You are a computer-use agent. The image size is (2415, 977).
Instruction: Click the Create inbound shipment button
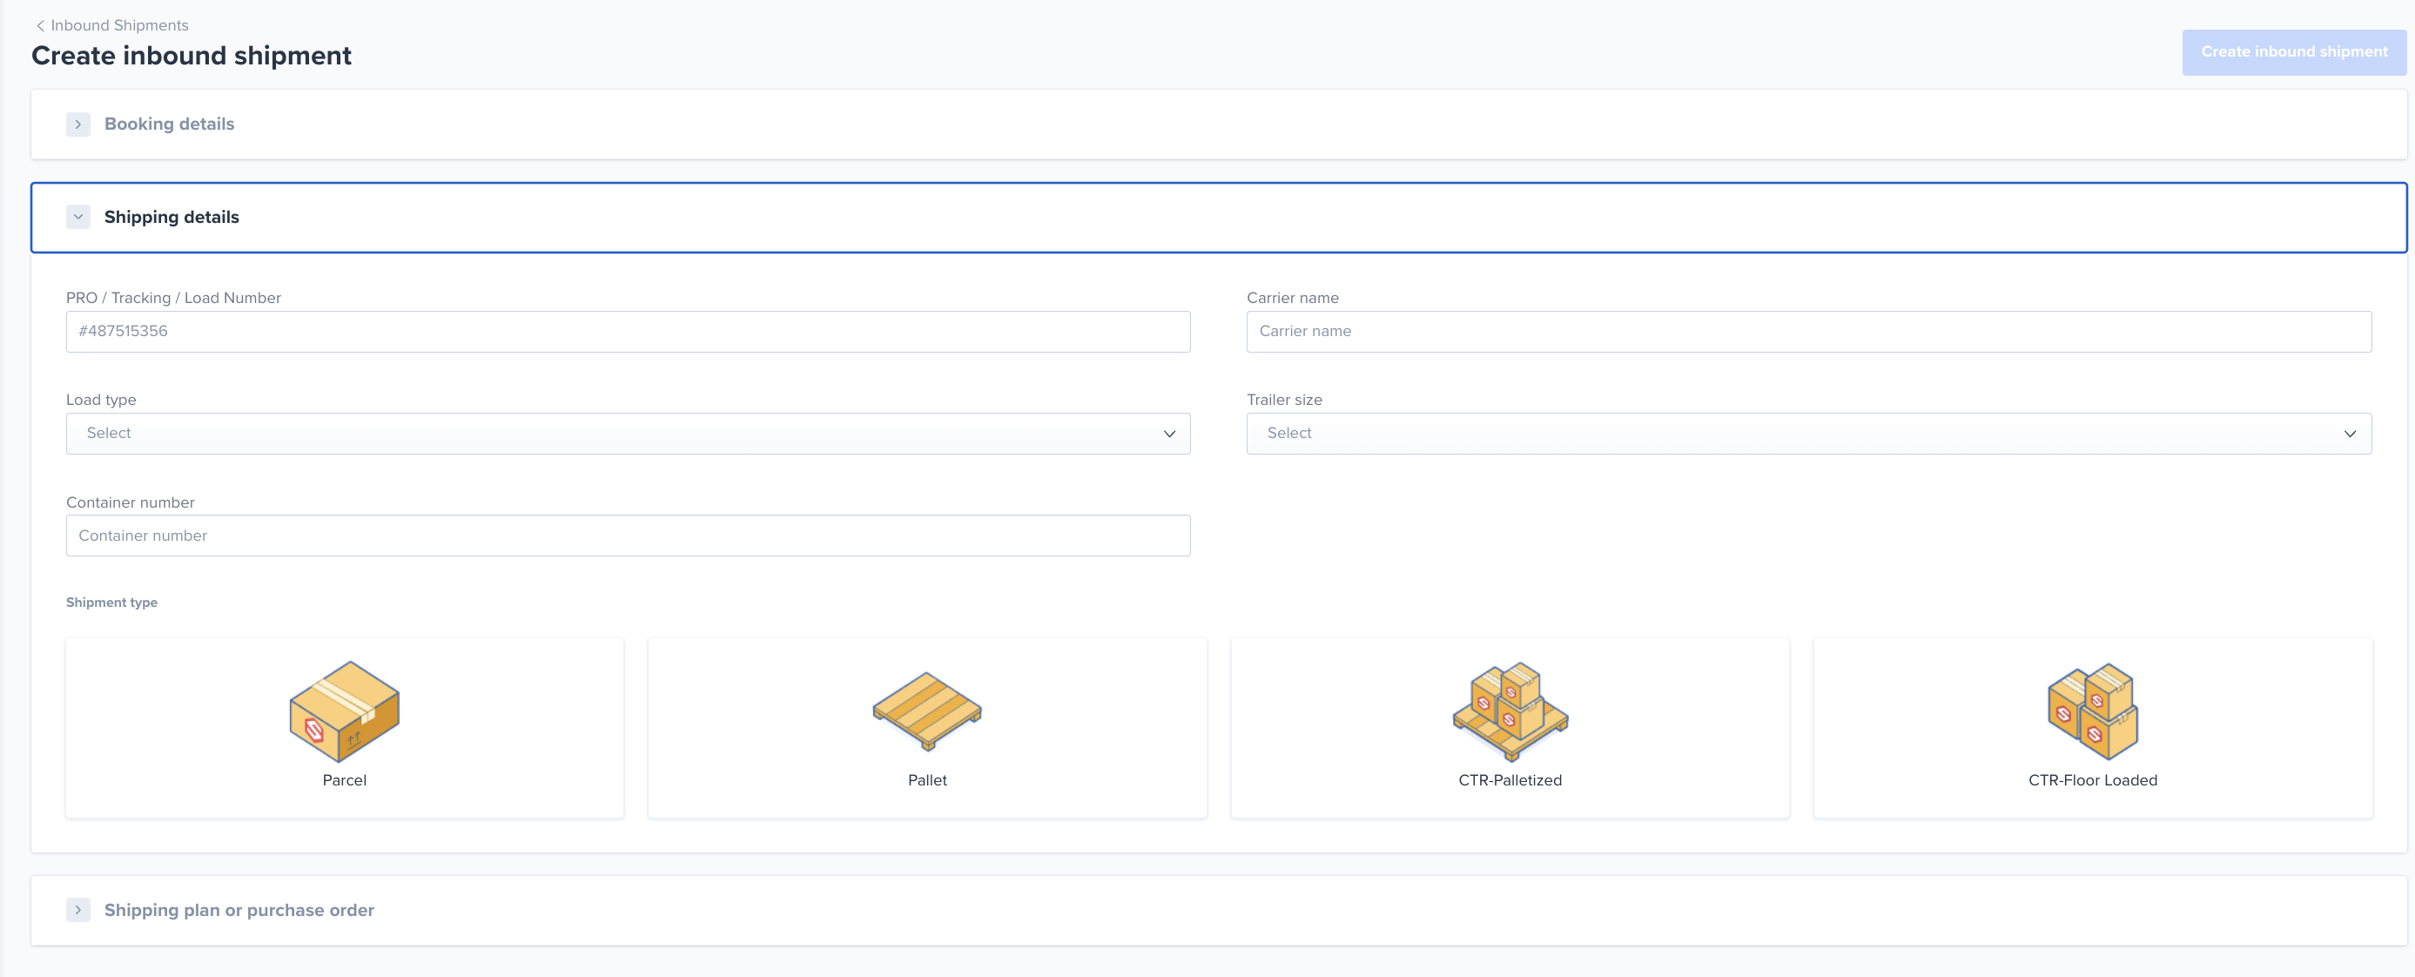tap(2293, 51)
